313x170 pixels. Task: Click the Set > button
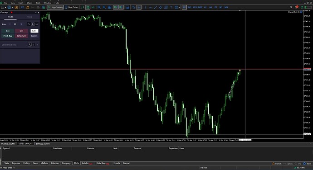click(x=34, y=31)
